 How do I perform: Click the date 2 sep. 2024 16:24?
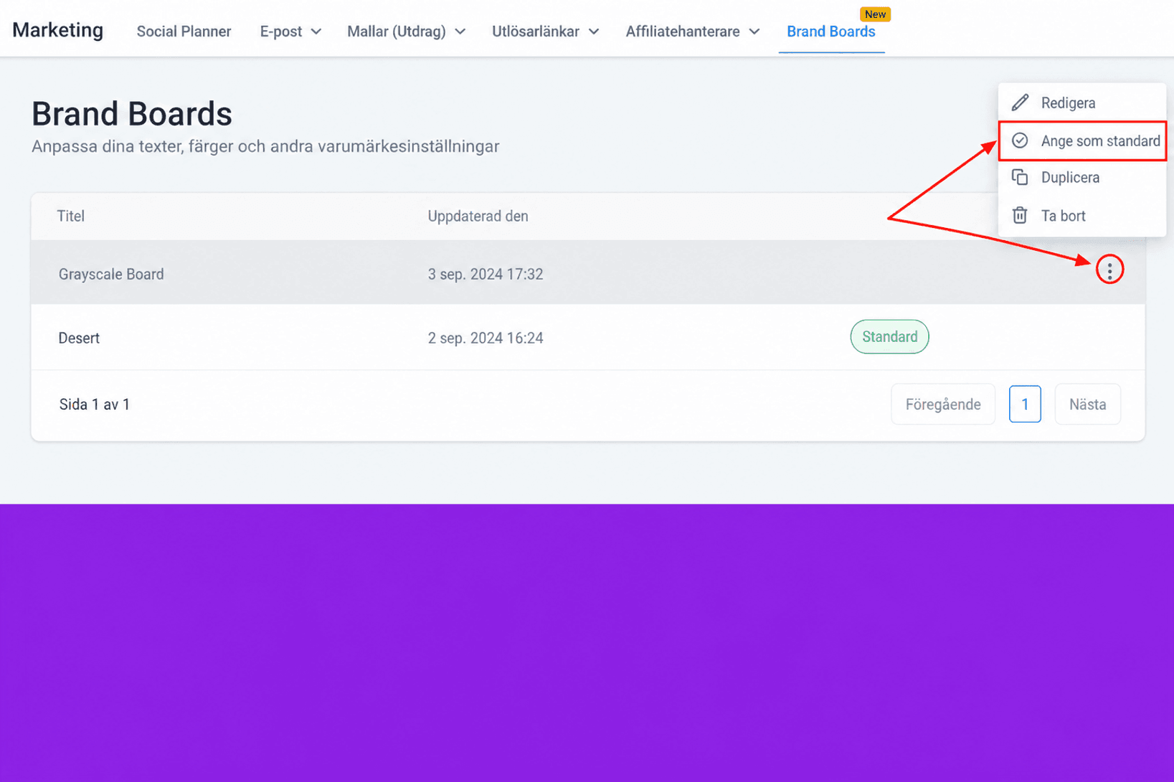486,338
